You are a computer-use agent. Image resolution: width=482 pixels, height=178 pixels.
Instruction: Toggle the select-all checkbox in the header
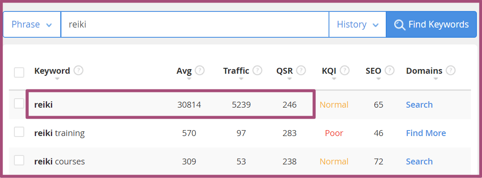pyautogui.click(x=19, y=72)
